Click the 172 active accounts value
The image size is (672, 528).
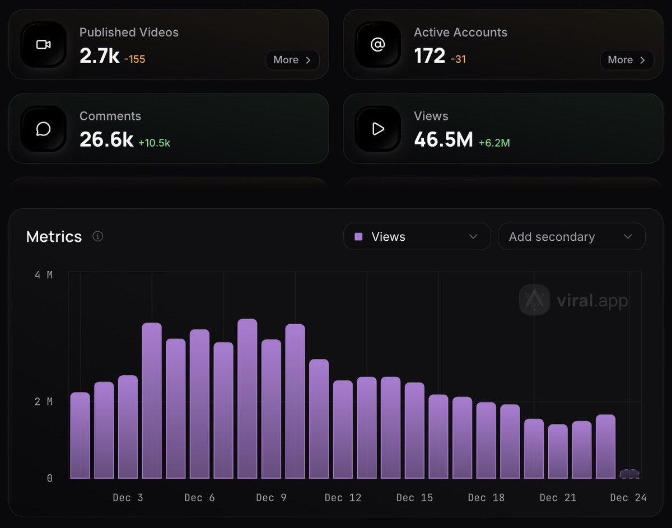(x=430, y=56)
